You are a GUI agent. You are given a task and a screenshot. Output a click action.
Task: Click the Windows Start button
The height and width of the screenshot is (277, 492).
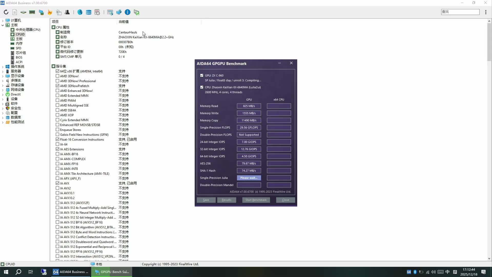tap(6, 272)
